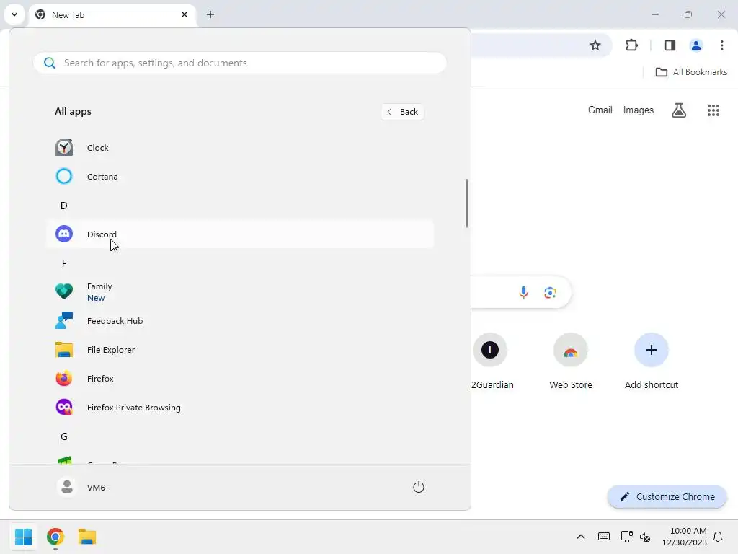Open Chrome Extensions puzzle icon
This screenshot has width=738, height=554.
point(631,45)
